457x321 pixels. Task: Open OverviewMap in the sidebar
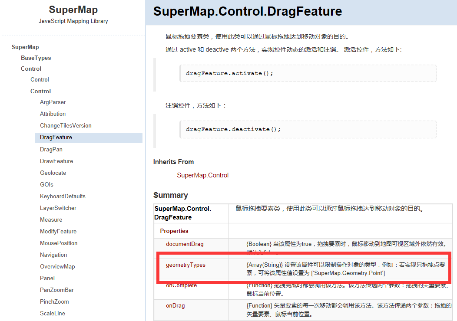[x=57, y=267]
